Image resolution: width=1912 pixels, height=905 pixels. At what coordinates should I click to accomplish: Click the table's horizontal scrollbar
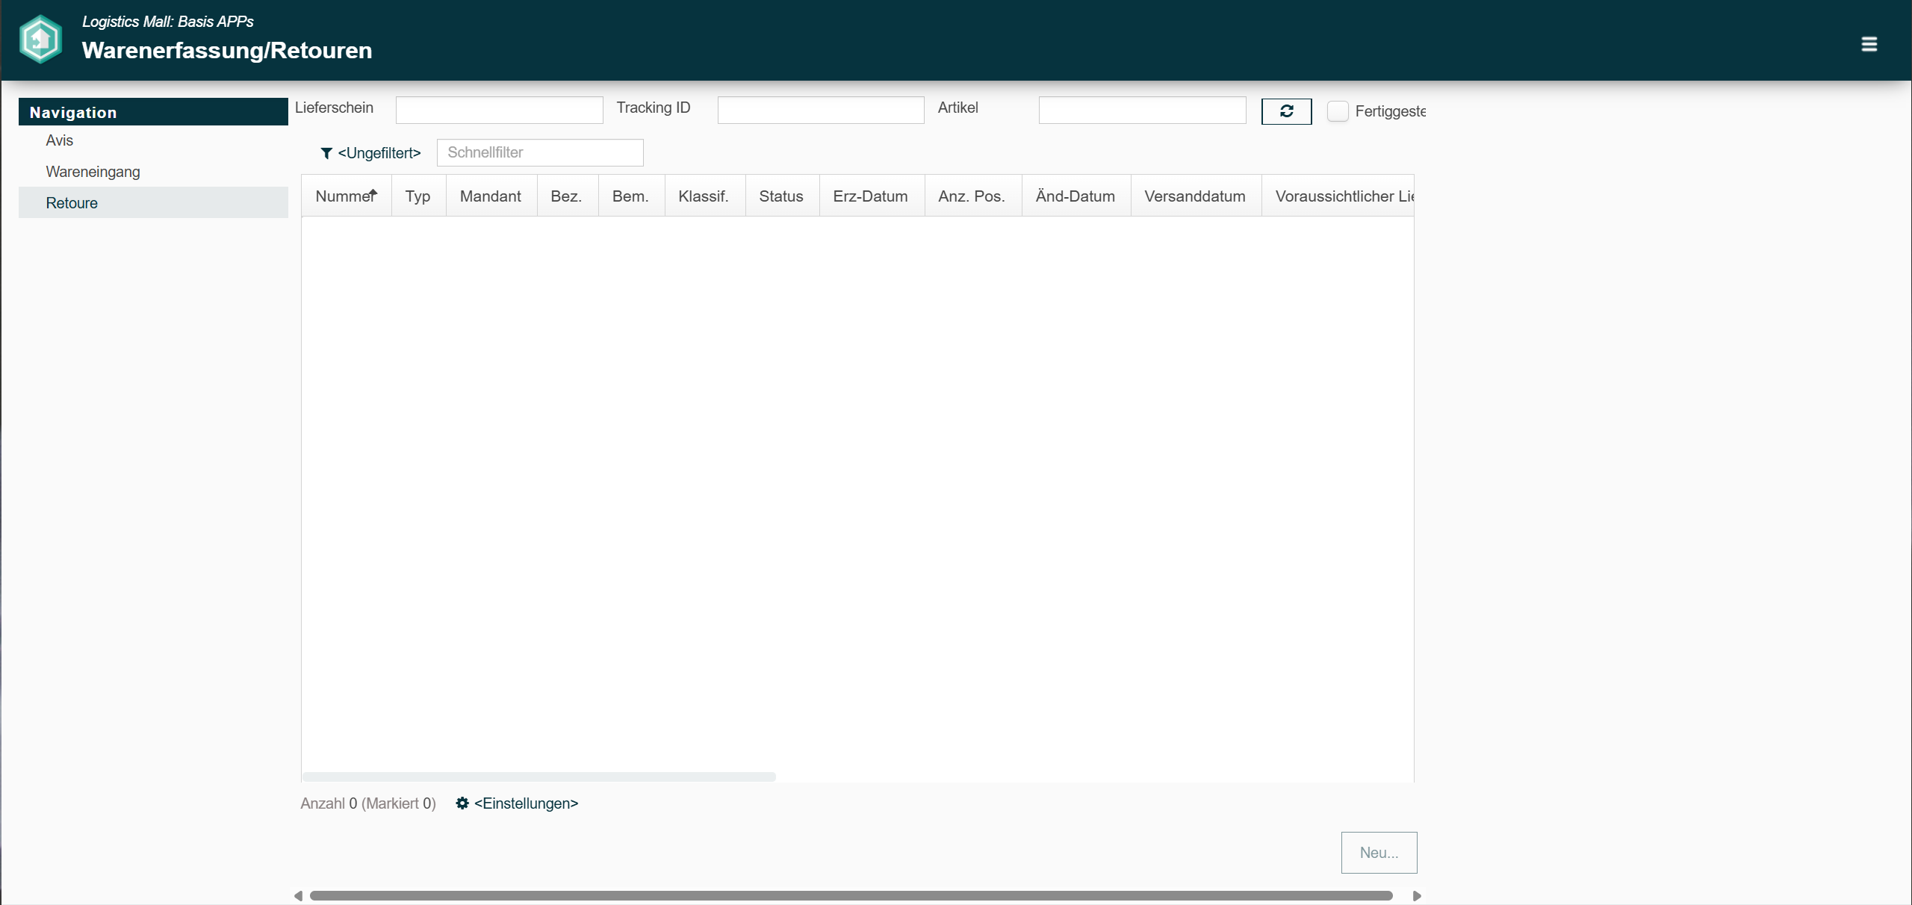pos(538,777)
